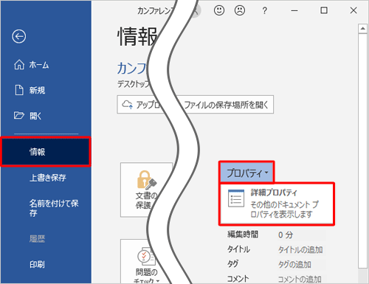This screenshot has width=369, height=284.
Task: Expand the プロパティ dropdown
Action: click(246, 173)
